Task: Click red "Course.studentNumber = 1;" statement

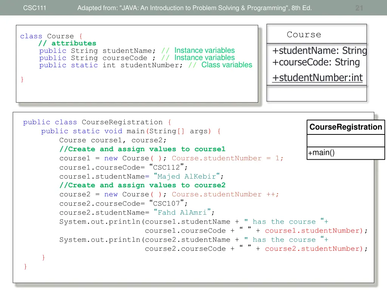Action: click(x=228, y=158)
